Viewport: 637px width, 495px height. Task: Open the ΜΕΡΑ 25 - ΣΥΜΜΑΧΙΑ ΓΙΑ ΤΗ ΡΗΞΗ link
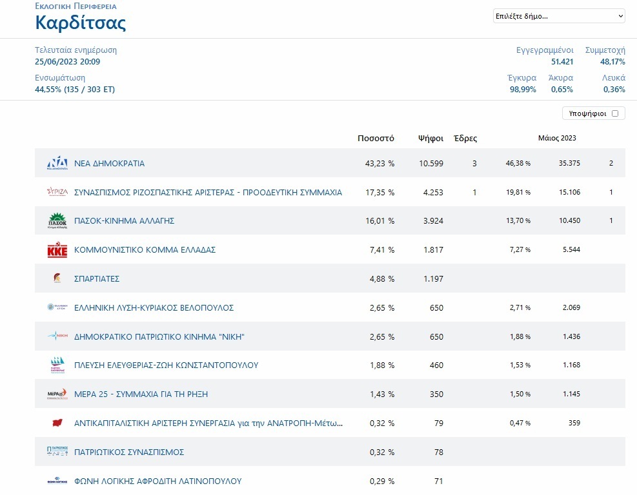coord(141,394)
